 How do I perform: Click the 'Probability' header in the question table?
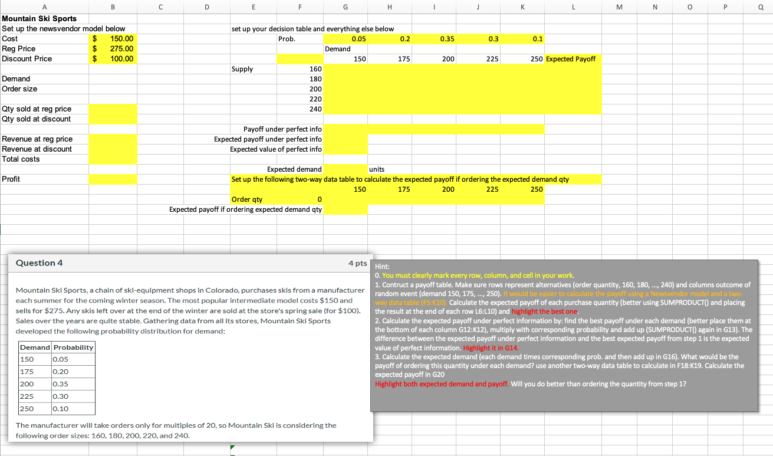[74, 347]
